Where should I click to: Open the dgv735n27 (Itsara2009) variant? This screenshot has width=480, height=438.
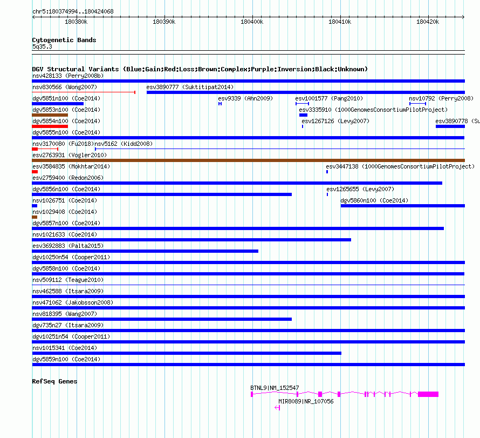point(248,331)
